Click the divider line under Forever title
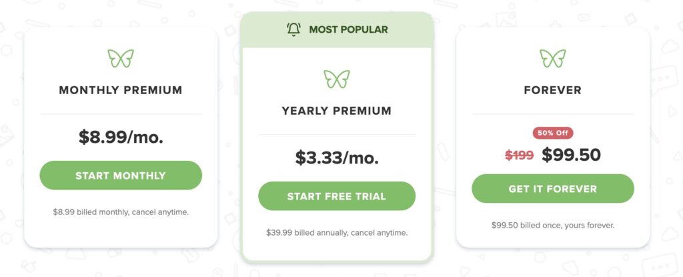Image resolution: width=683 pixels, height=277 pixels. [x=553, y=114]
